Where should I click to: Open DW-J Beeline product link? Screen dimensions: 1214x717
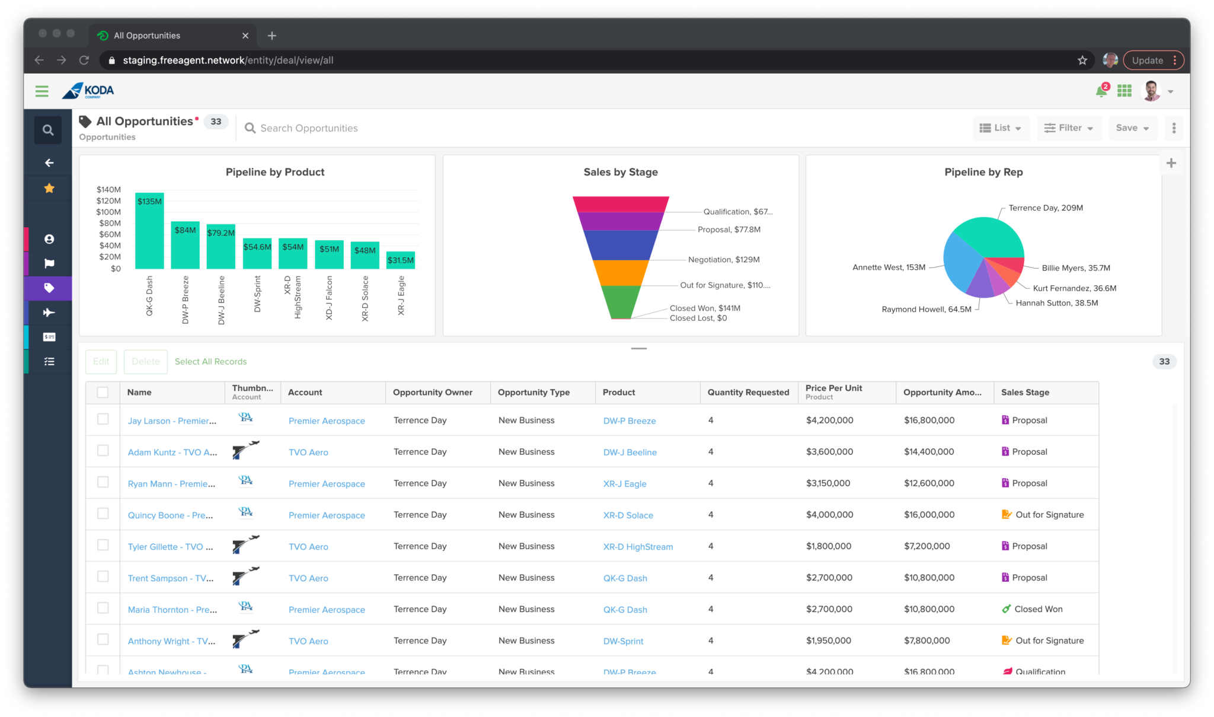pyautogui.click(x=630, y=452)
